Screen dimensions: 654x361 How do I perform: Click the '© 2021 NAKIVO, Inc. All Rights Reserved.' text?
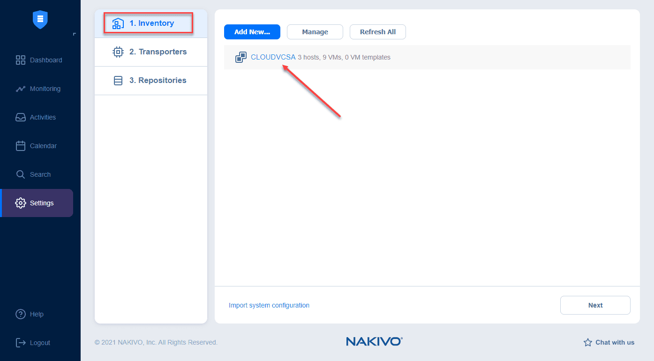pos(156,342)
